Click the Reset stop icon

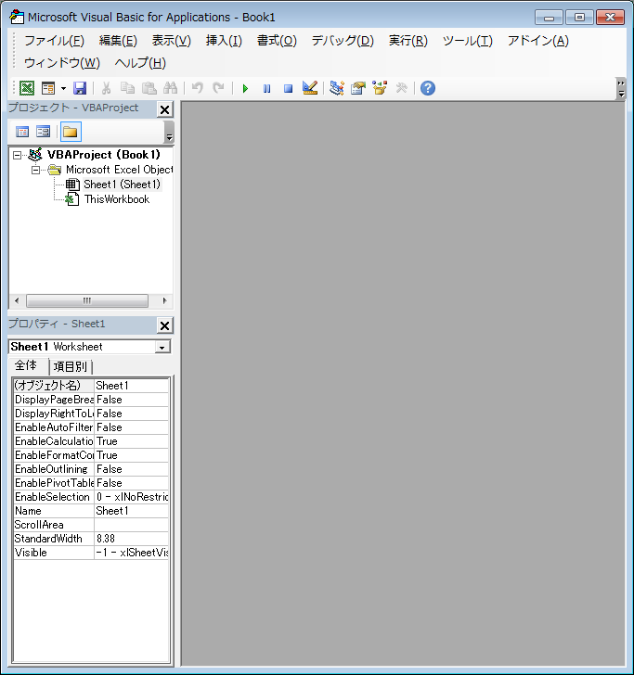(x=289, y=88)
